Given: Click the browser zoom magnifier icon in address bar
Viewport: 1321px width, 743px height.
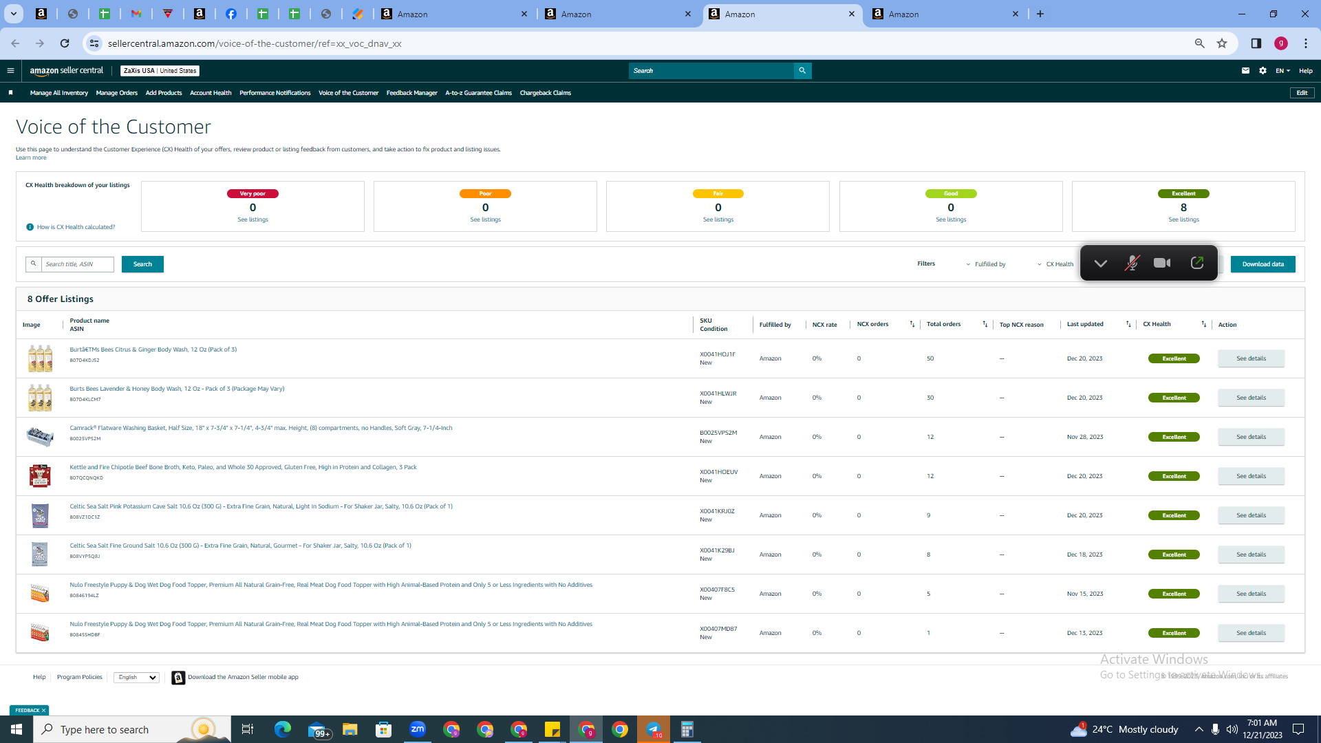Looking at the screenshot, I should (1200, 43).
